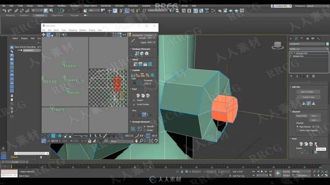Click the object color swatch beside Cylinder002
The image size is (330, 185).
pos(327,44)
